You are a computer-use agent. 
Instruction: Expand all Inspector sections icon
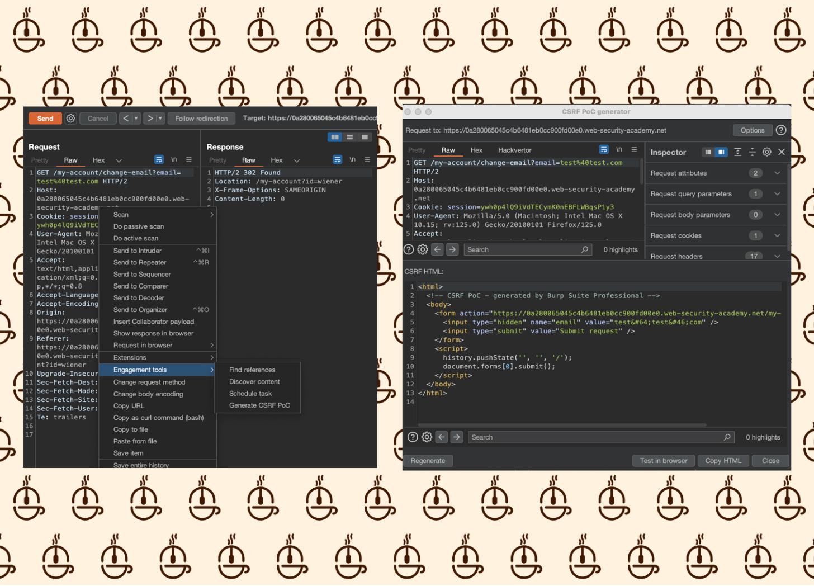point(738,152)
